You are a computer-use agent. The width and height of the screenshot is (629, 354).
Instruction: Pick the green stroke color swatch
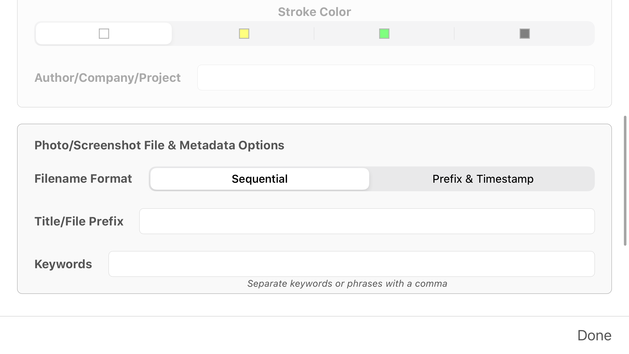tap(384, 34)
